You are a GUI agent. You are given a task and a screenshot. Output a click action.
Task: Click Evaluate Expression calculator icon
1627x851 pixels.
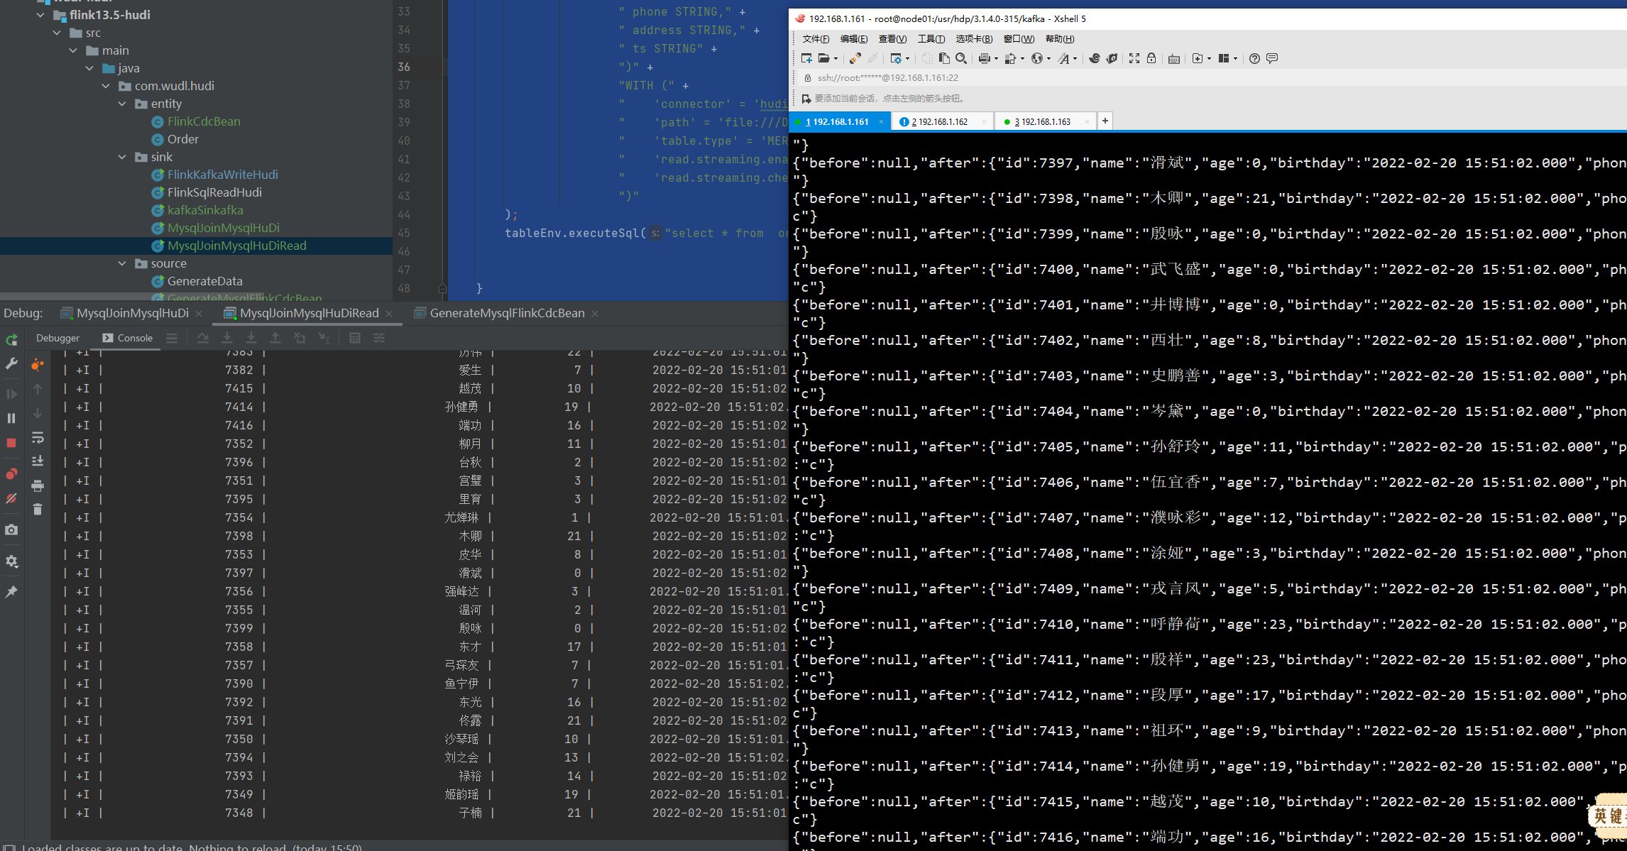[355, 338]
